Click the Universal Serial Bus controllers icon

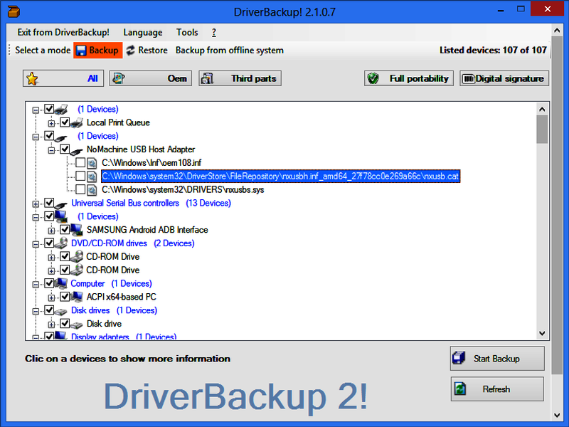tap(61, 204)
